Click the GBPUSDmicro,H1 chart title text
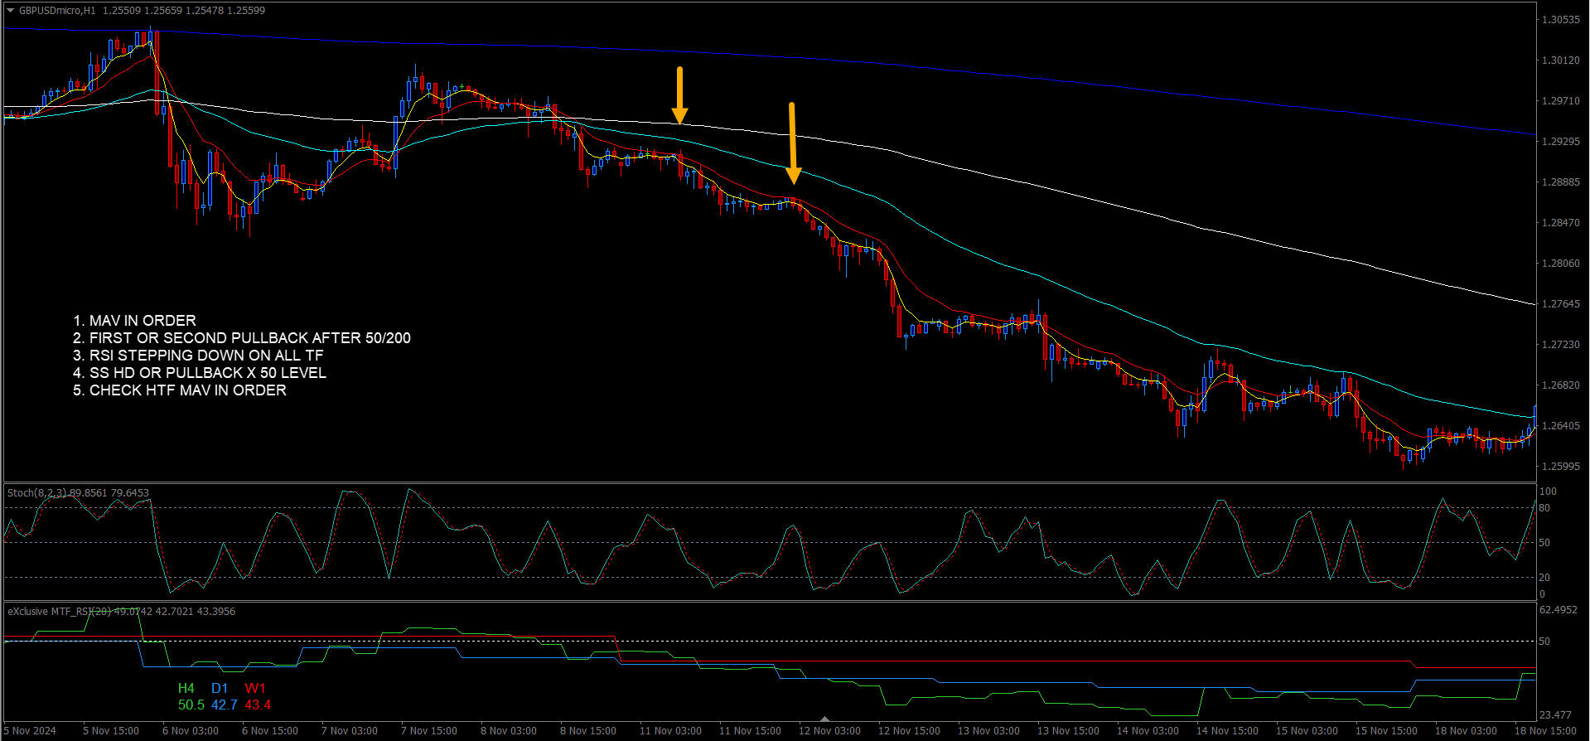The height and width of the screenshot is (741, 1590). point(56,11)
